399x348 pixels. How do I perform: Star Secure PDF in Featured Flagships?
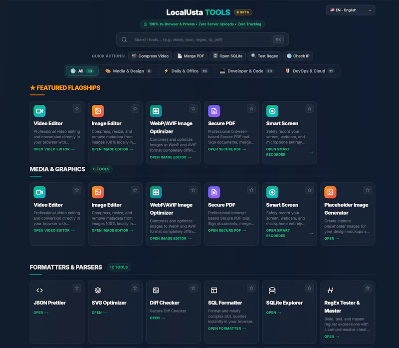point(251,109)
